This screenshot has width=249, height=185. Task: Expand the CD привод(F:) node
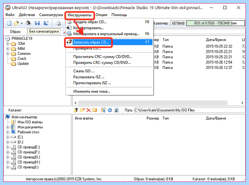tap(7, 152)
